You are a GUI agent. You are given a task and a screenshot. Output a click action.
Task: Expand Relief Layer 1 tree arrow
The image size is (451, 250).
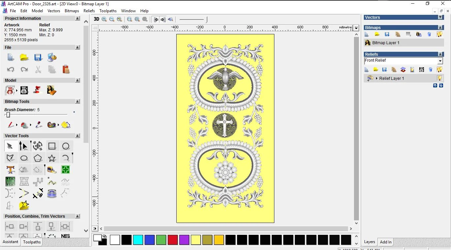click(377, 78)
